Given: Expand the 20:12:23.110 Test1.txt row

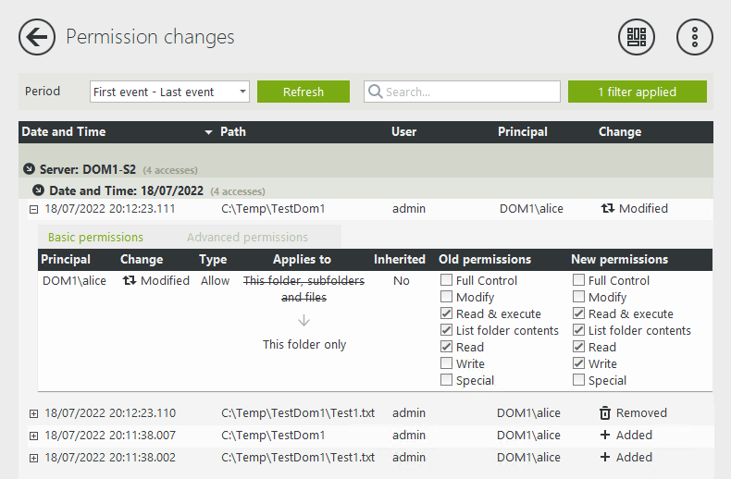Looking at the screenshot, I should click(34, 413).
